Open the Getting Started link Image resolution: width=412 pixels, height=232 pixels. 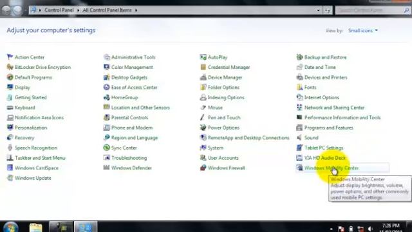31,97
